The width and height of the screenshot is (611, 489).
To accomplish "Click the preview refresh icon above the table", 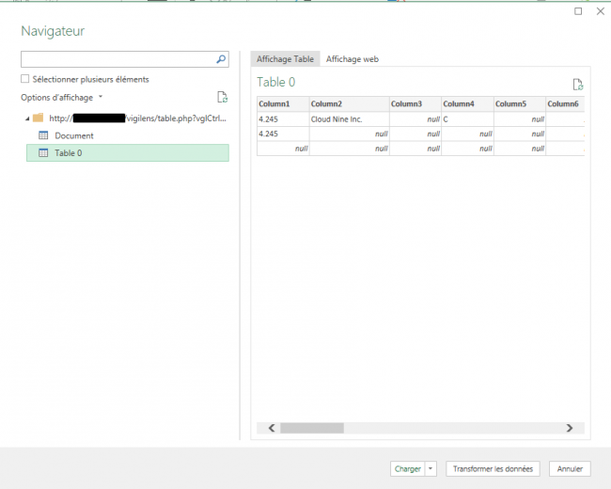I will tap(578, 85).
